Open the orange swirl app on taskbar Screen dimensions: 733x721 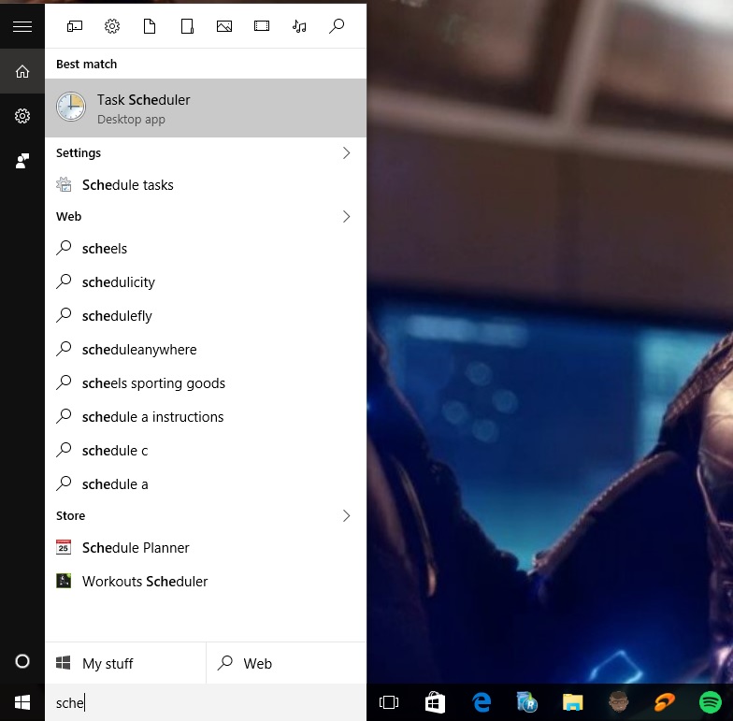tap(664, 702)
